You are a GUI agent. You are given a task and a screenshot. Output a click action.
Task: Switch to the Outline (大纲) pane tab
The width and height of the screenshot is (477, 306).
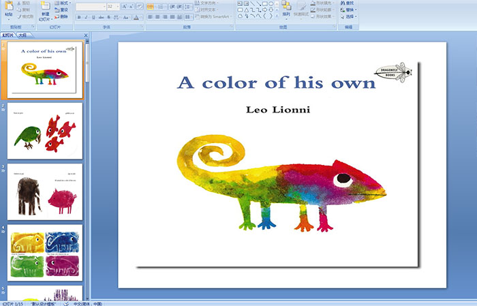point(22,35)
